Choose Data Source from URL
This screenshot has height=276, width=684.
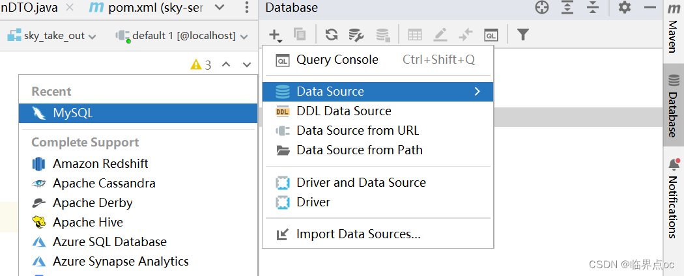[x=358, y=131]
